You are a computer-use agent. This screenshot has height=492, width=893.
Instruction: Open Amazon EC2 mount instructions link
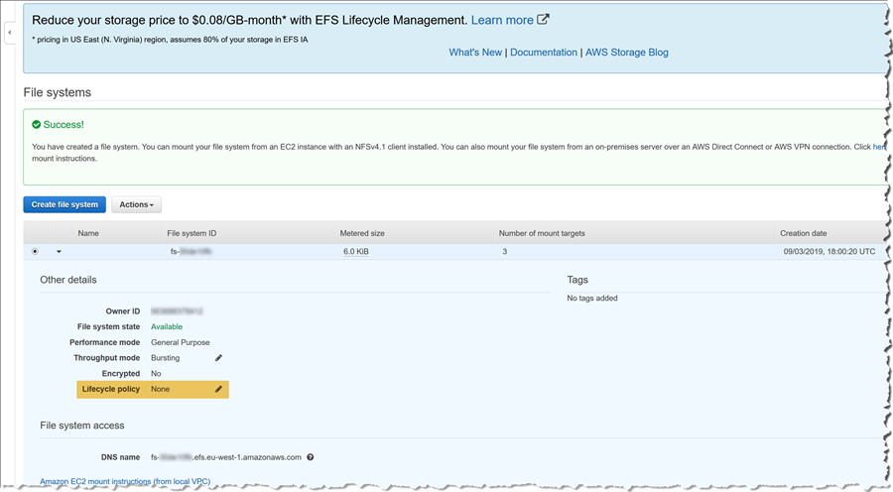125,481
